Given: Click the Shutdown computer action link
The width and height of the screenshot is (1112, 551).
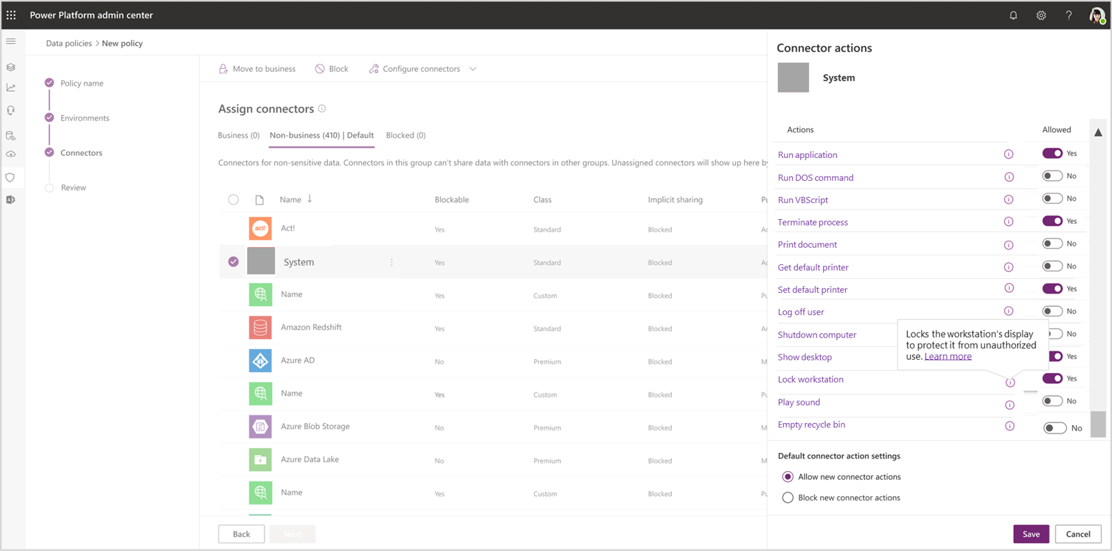Looking at the screenshot, I should [x=817, y=335].
